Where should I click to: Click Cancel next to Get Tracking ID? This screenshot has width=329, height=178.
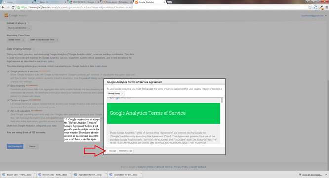32,146
